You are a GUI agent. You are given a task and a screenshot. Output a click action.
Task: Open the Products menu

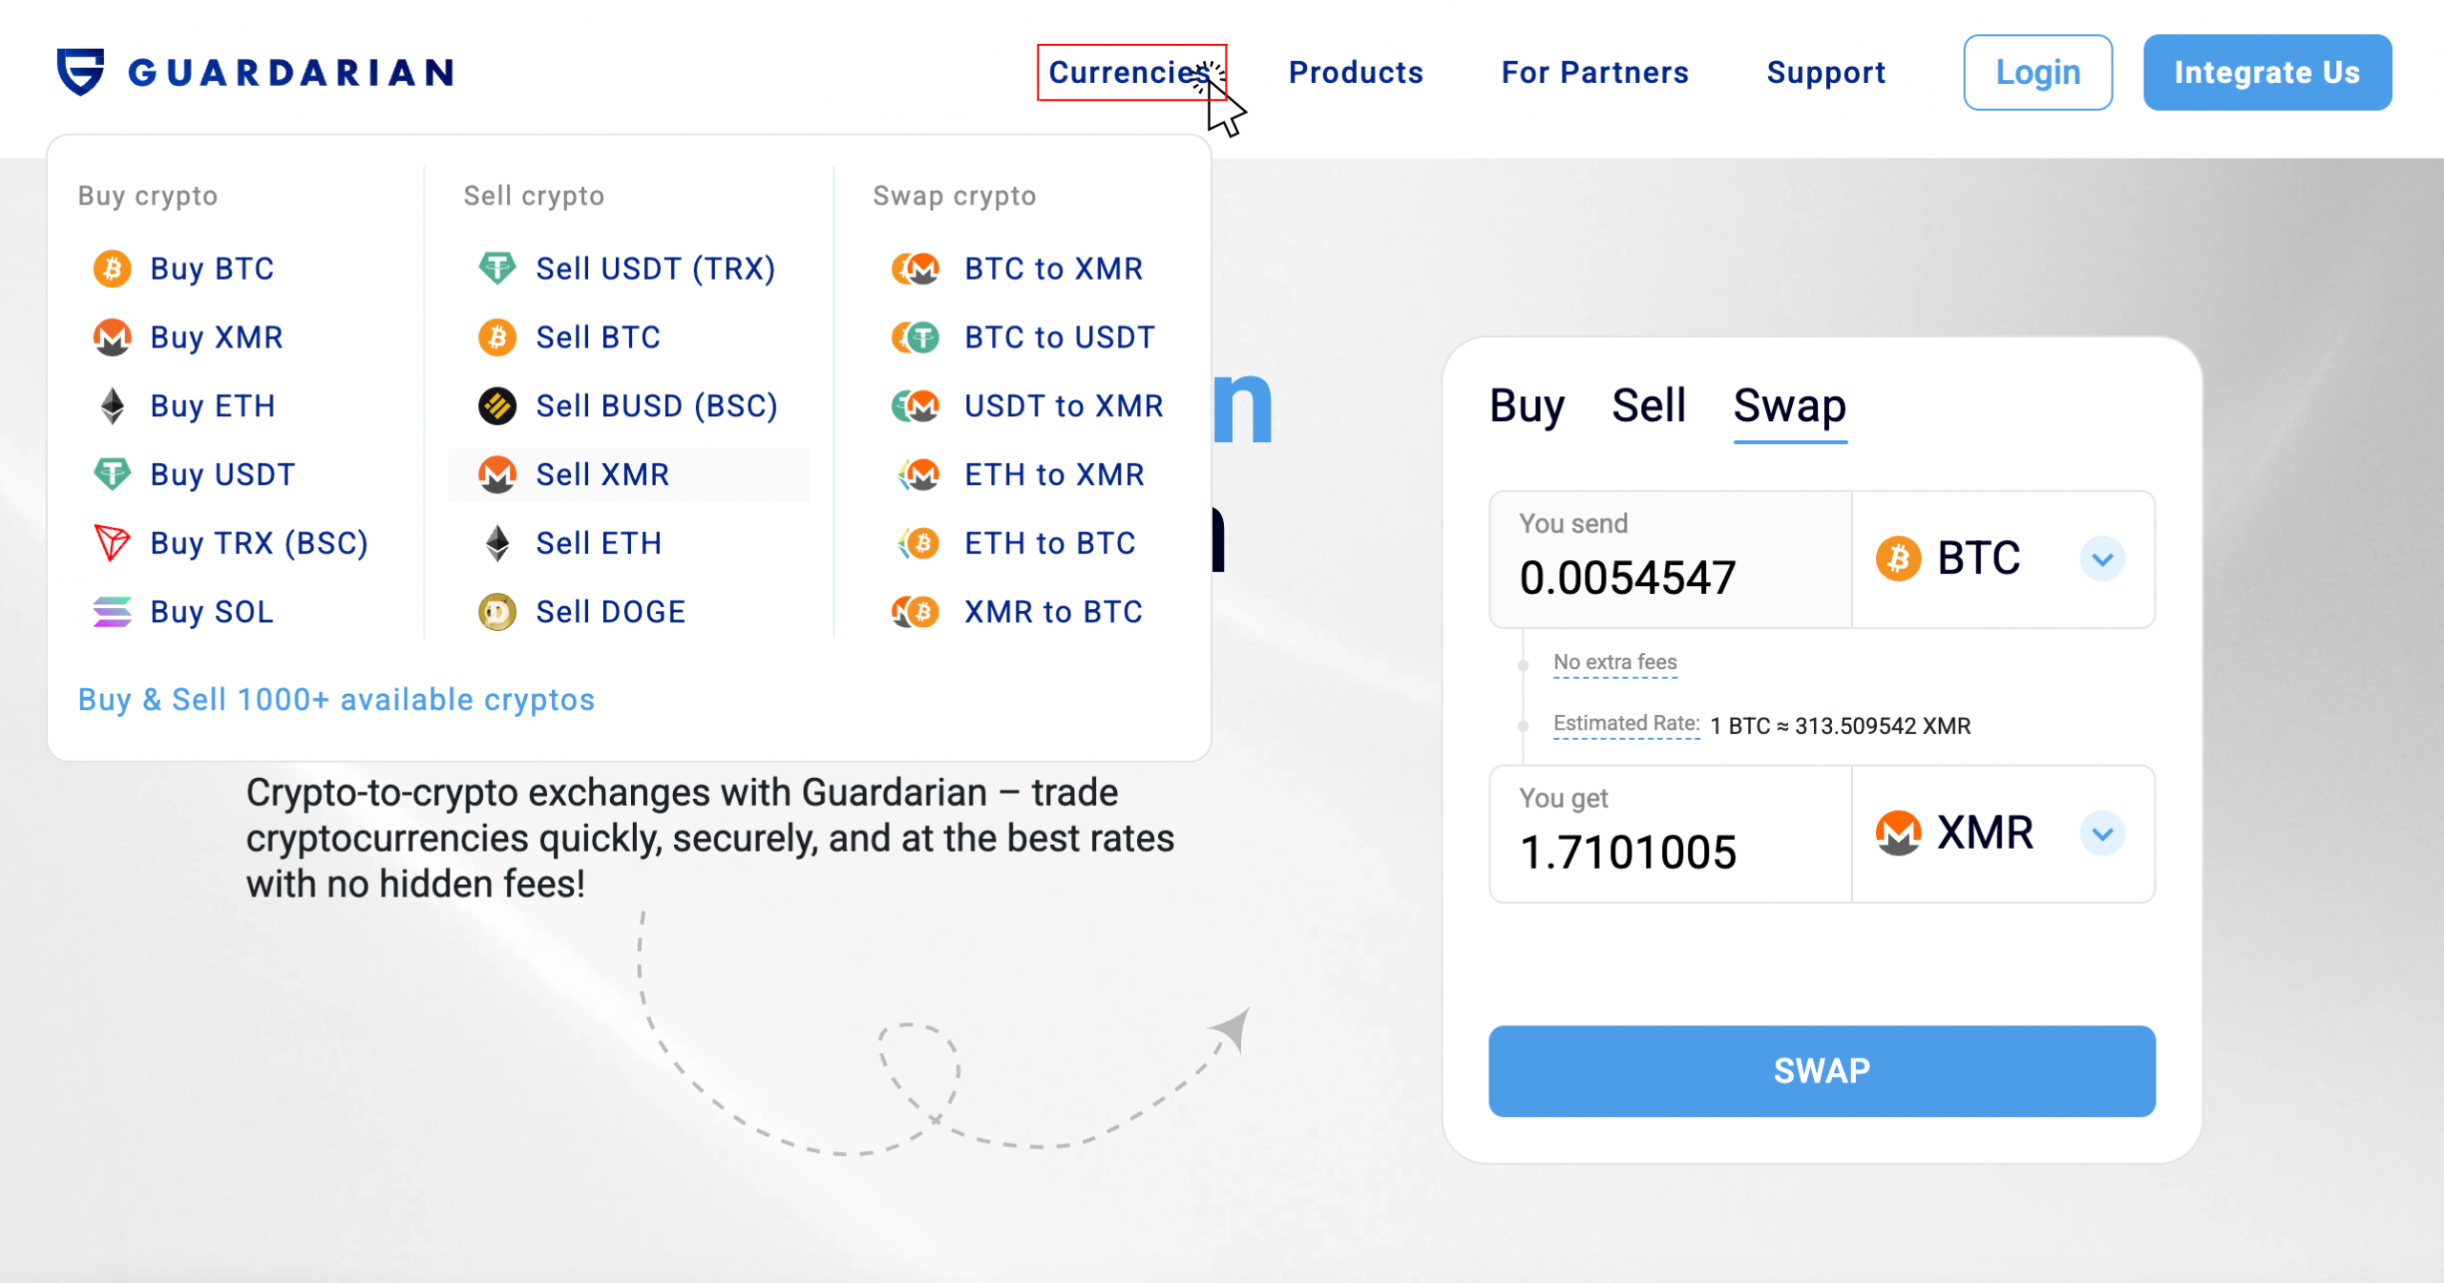pos(1356,73)
